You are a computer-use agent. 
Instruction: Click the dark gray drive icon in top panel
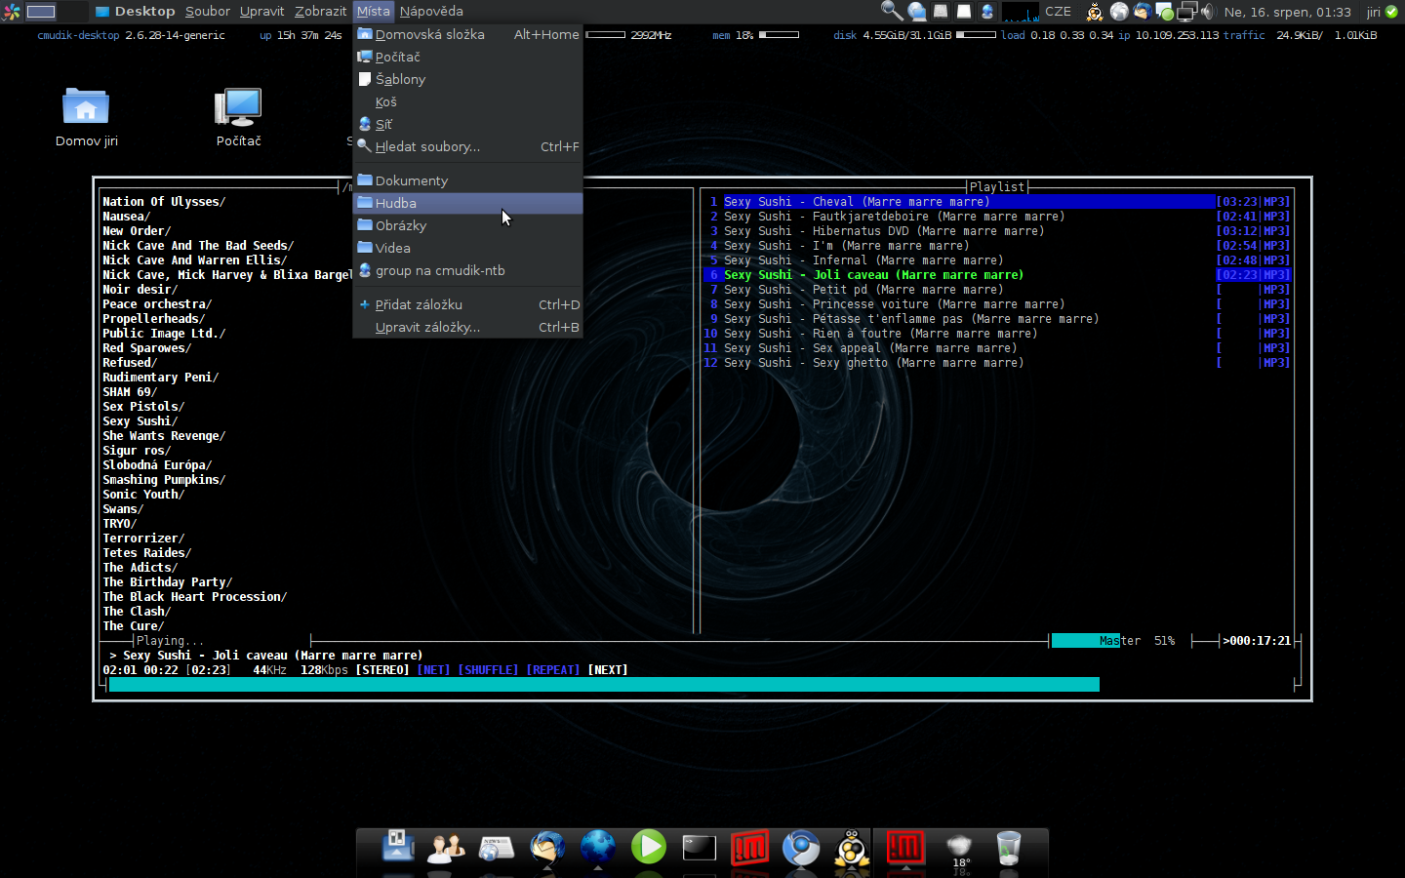(x=941, y=12)
